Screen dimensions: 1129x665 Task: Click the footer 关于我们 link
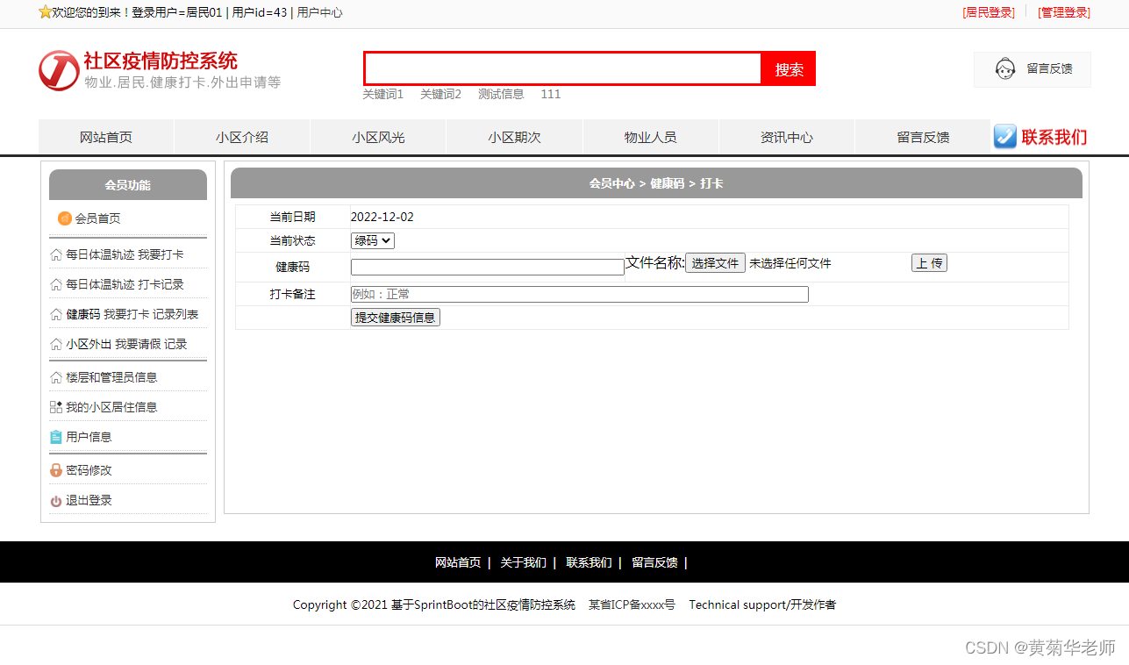(x=523, y=563)
